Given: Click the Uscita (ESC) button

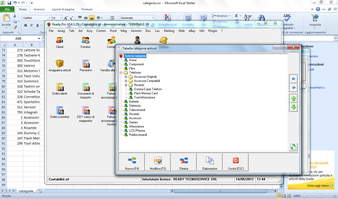Looking at the screenshot, I should (x=236, y=162).
